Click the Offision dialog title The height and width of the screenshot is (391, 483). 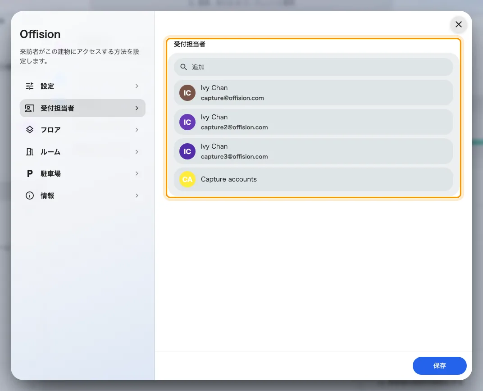tap(40, 34)
